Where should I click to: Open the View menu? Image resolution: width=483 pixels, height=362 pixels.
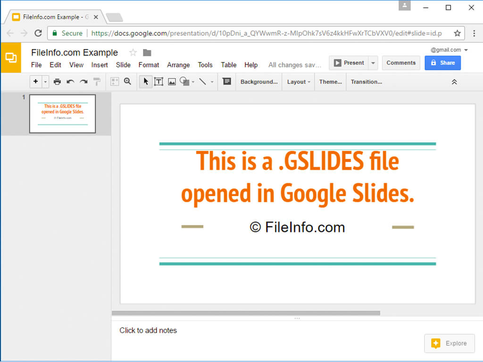(76, 65)
